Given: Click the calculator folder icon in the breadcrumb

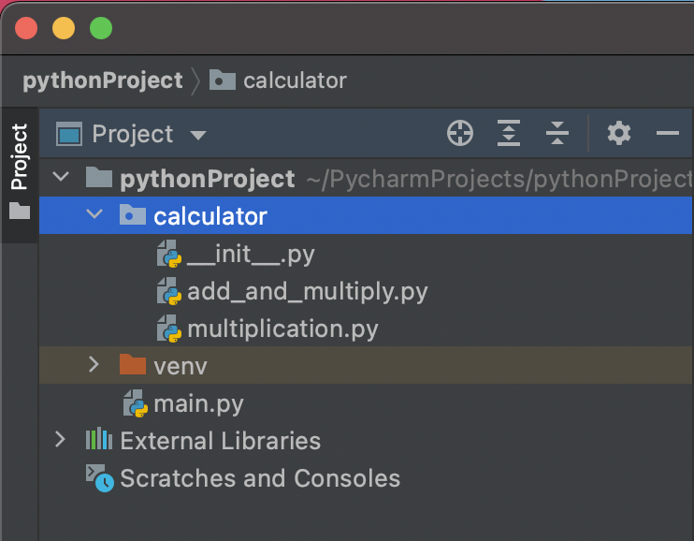Looking at the screenshot, I should coord(223,80).
